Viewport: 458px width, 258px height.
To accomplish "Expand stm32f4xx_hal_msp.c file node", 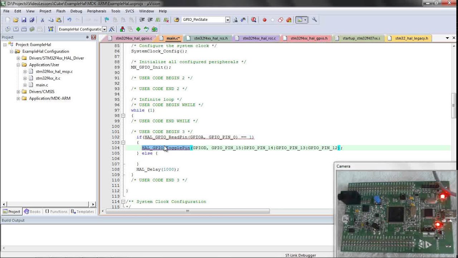I will 25,71.
